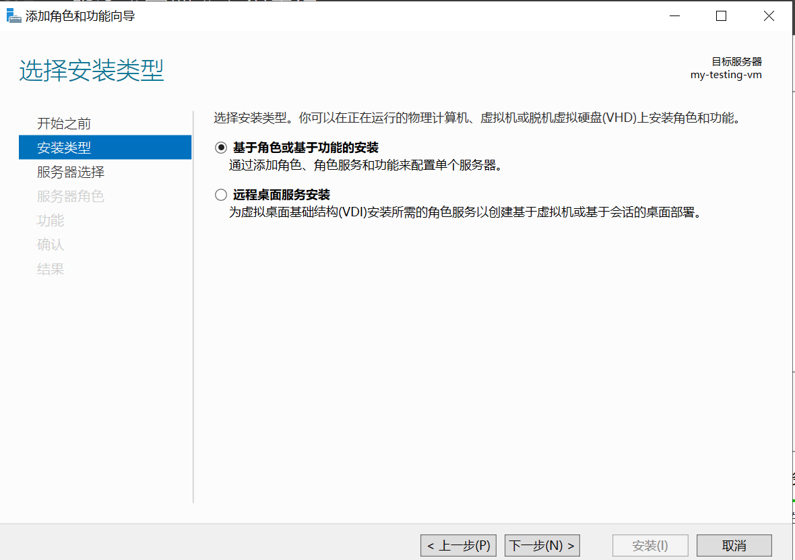Viewport: 795px width, 560px height.
Task: Click the VDI description text under 远程桌面服务安装
Action: point(465,212)
